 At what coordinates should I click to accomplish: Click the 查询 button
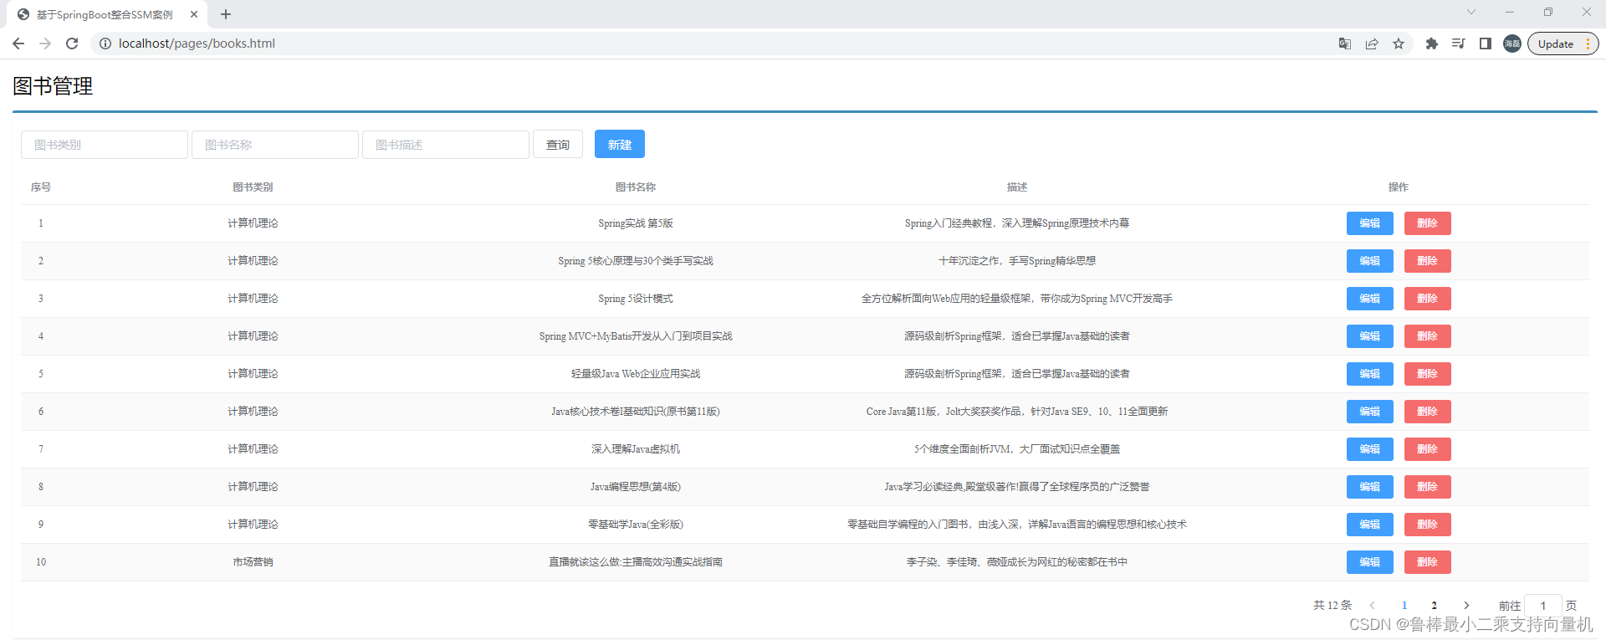point(558,145)
